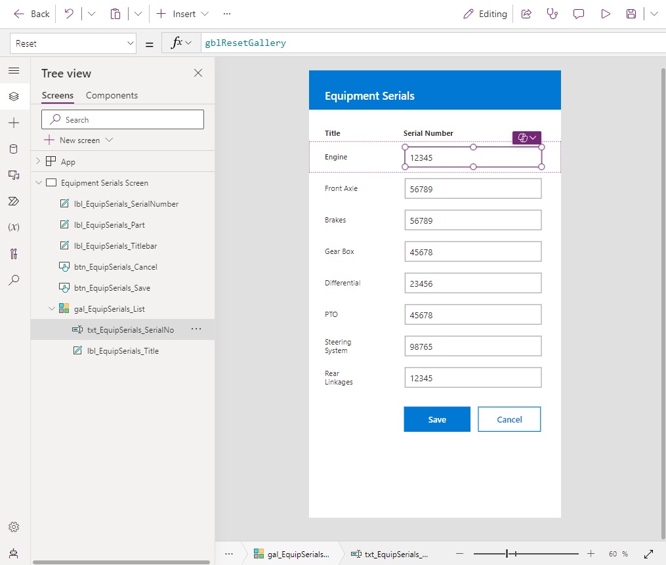The width and height of the screenshot is (666, 565).
Task: Open the property selector showing Reset
Action: pos(72,43)
